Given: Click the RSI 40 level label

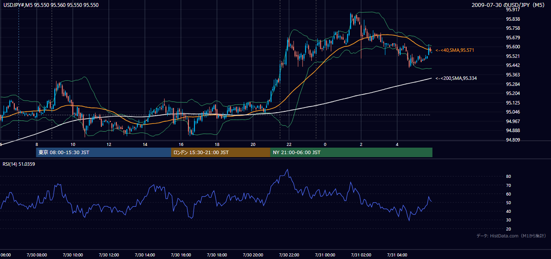Looking at the screenshot, I should [x=509, y=211].
